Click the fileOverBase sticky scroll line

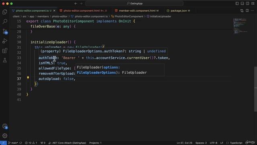121,27
